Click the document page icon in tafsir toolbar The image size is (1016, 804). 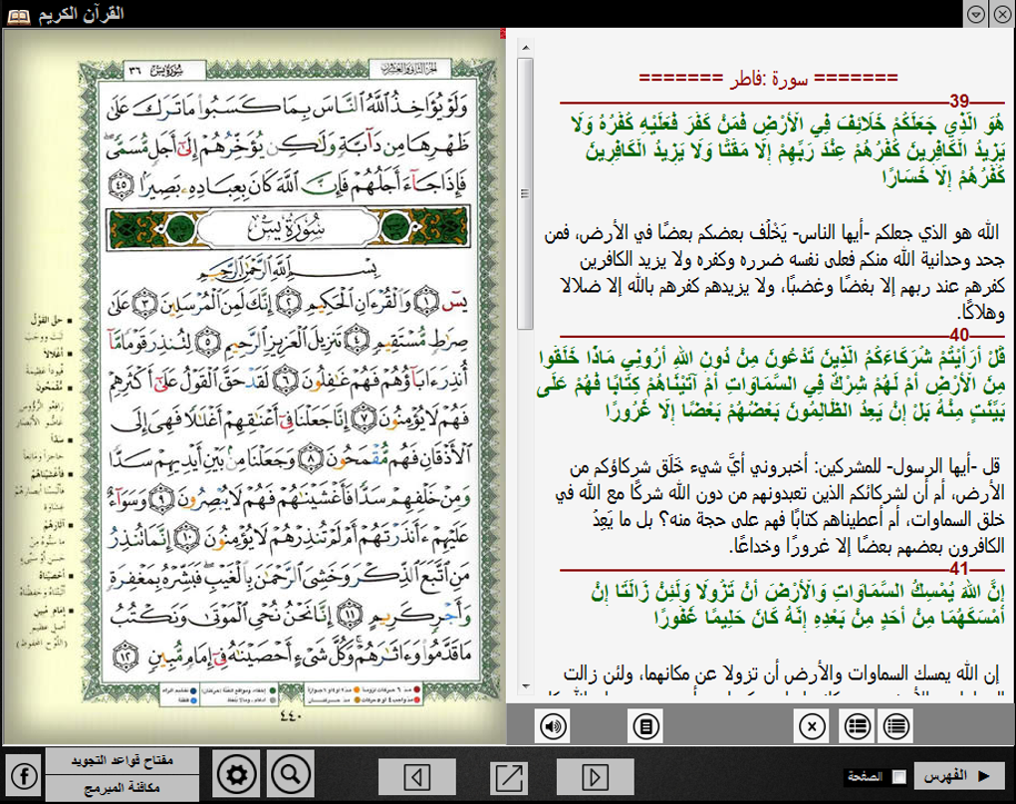646,725
